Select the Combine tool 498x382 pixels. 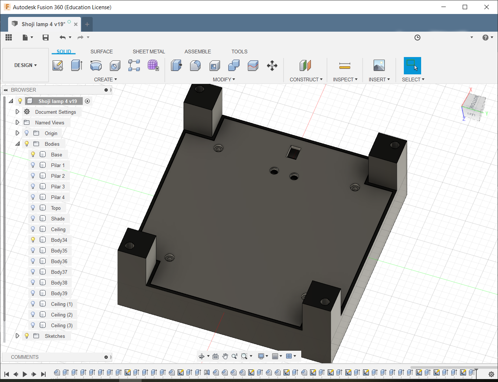click(x=234, y=66)
